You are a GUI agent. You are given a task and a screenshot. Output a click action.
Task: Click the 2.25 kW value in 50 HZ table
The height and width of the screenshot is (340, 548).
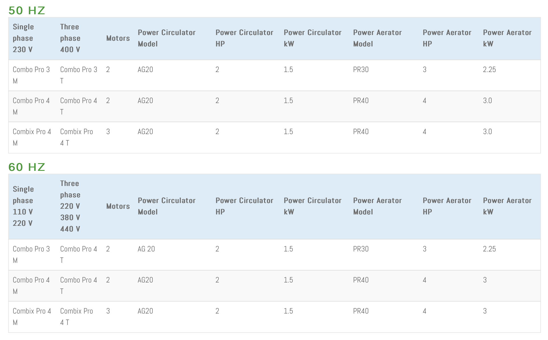coord(489,70)
